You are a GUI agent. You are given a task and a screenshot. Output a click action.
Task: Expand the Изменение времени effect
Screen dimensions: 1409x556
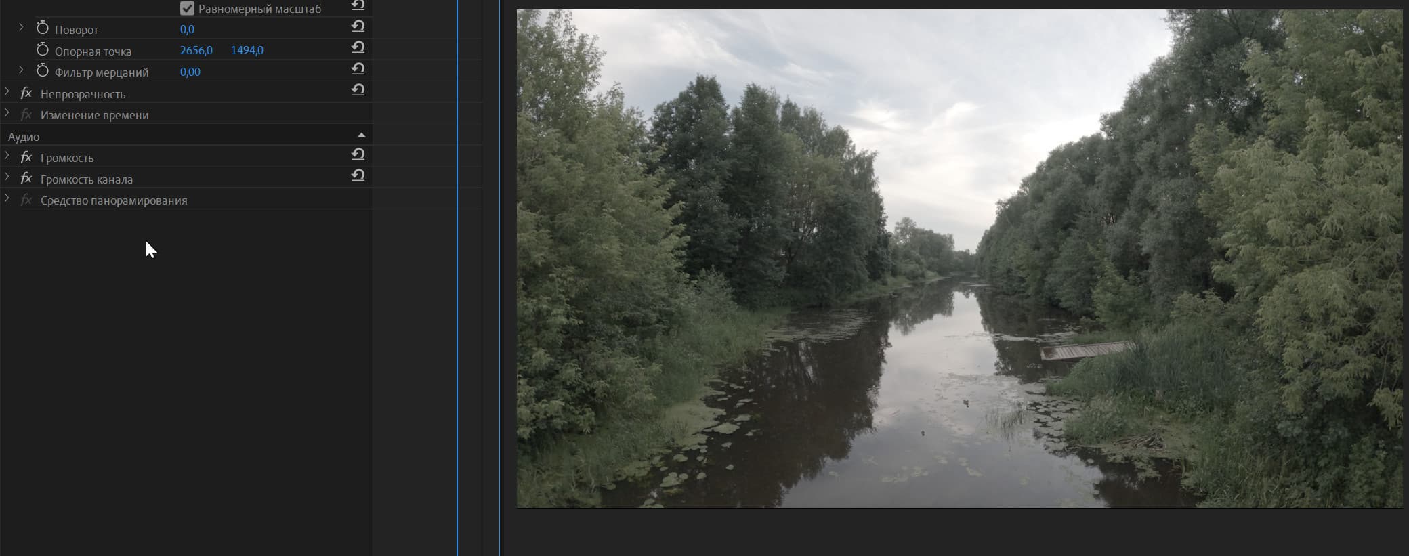tap(7, 113)
